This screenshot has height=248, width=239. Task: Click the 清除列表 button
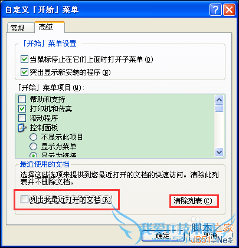click(194, 201)
